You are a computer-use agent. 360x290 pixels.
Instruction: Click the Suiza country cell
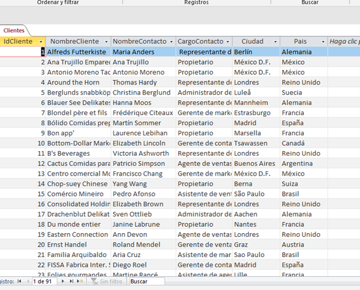pyautogui.click(x=304, y=183)
